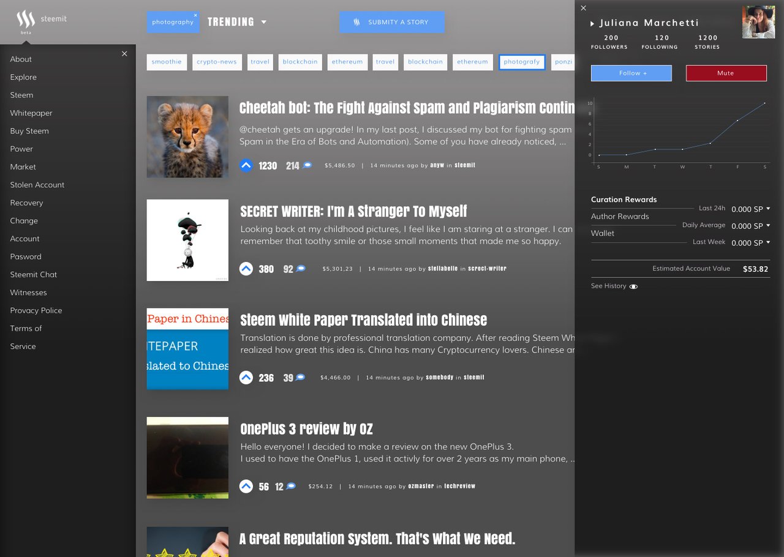Viewport: 784px width, 557px height.
Task: Upvote the Steem White Paper post
Action: coord(246,378)
